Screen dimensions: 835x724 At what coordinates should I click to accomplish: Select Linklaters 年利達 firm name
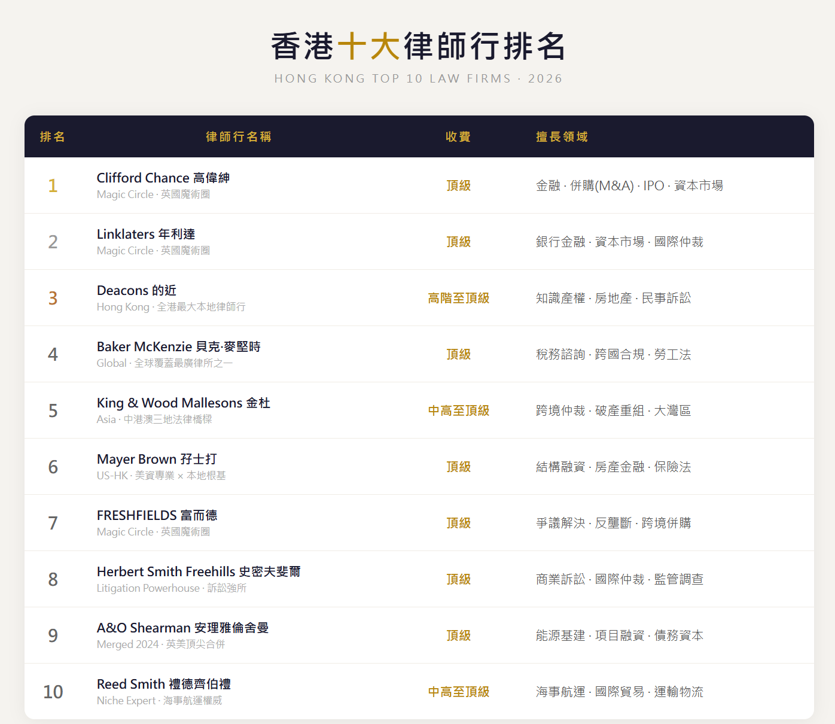[x=146, y=234]
